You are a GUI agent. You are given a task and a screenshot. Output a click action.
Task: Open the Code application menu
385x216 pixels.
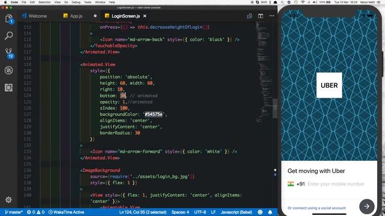[x=14, y=2]
